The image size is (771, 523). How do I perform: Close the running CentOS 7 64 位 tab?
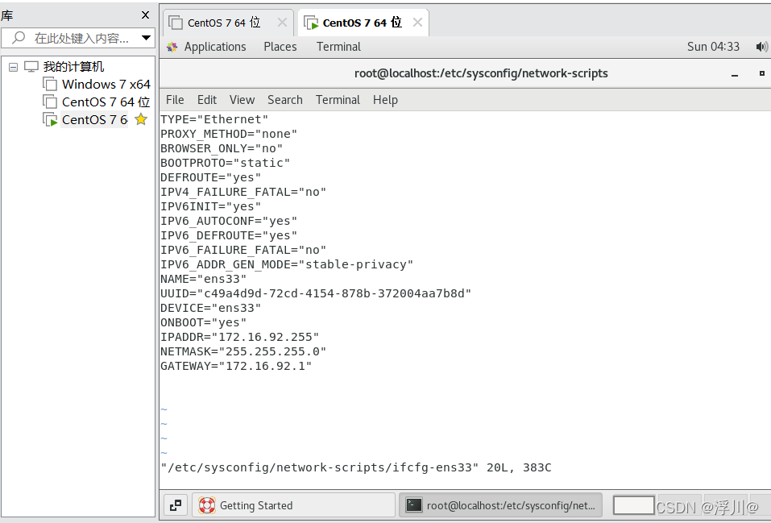417,22
